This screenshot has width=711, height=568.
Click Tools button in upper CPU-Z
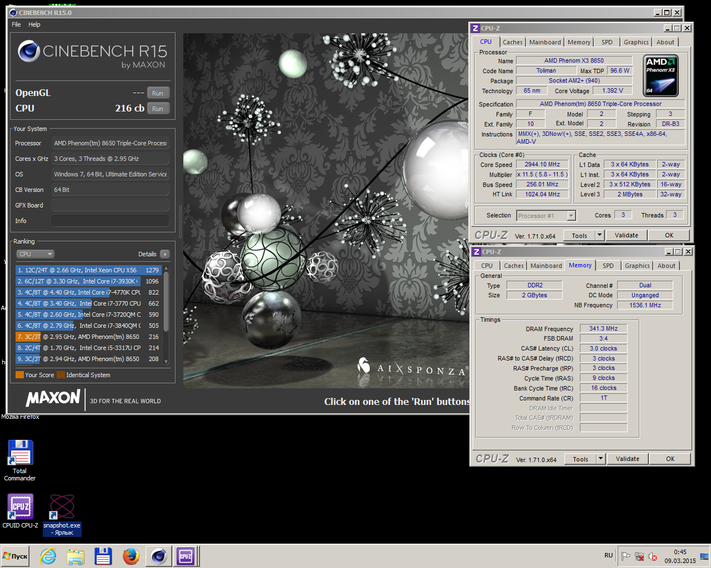point(579,236)
